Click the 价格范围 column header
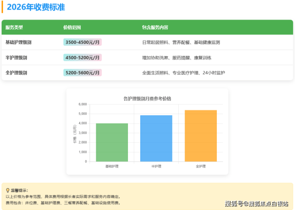The height and width of the screenshot is (210, 295). click(72, 27)
